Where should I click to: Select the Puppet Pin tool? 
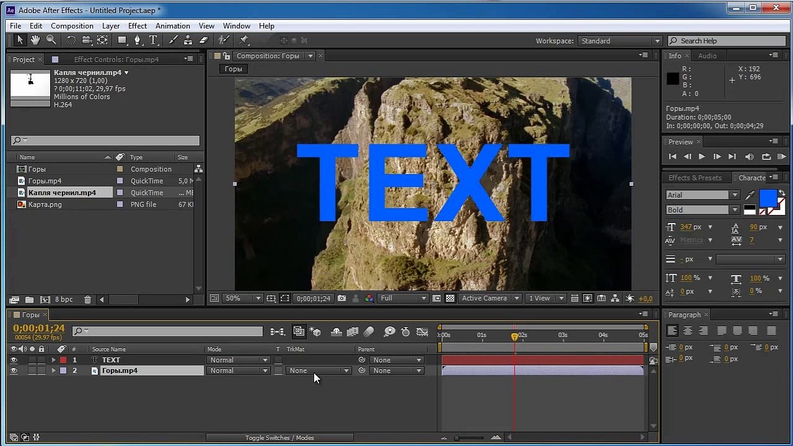pyautogui.click(x=243, y=40)
